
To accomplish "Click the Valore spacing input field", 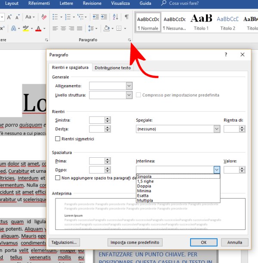I will coord(231,170).
